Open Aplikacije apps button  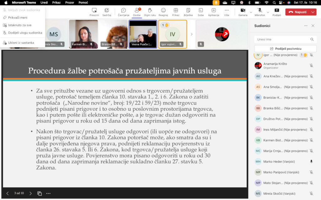213,12
